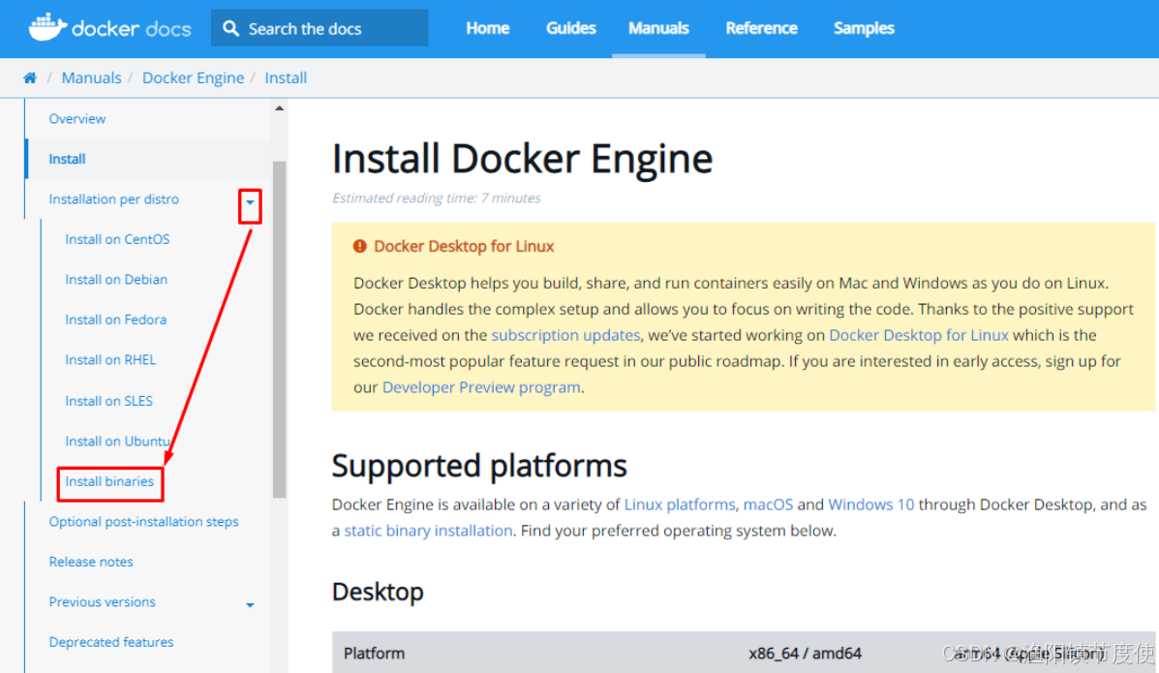Image resolution: width=1159 pixels, height=673 pixels.
Task: Open Install on CentOS page
Action: [117, 239]
